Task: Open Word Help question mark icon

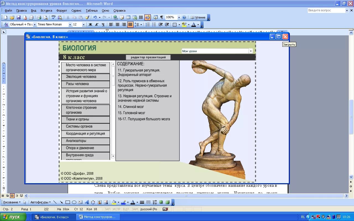Action: point(184,17)
